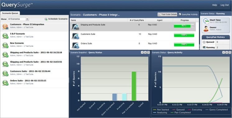Click the Schedule Scenario button
232x118 pixels.
click(56, 19)
